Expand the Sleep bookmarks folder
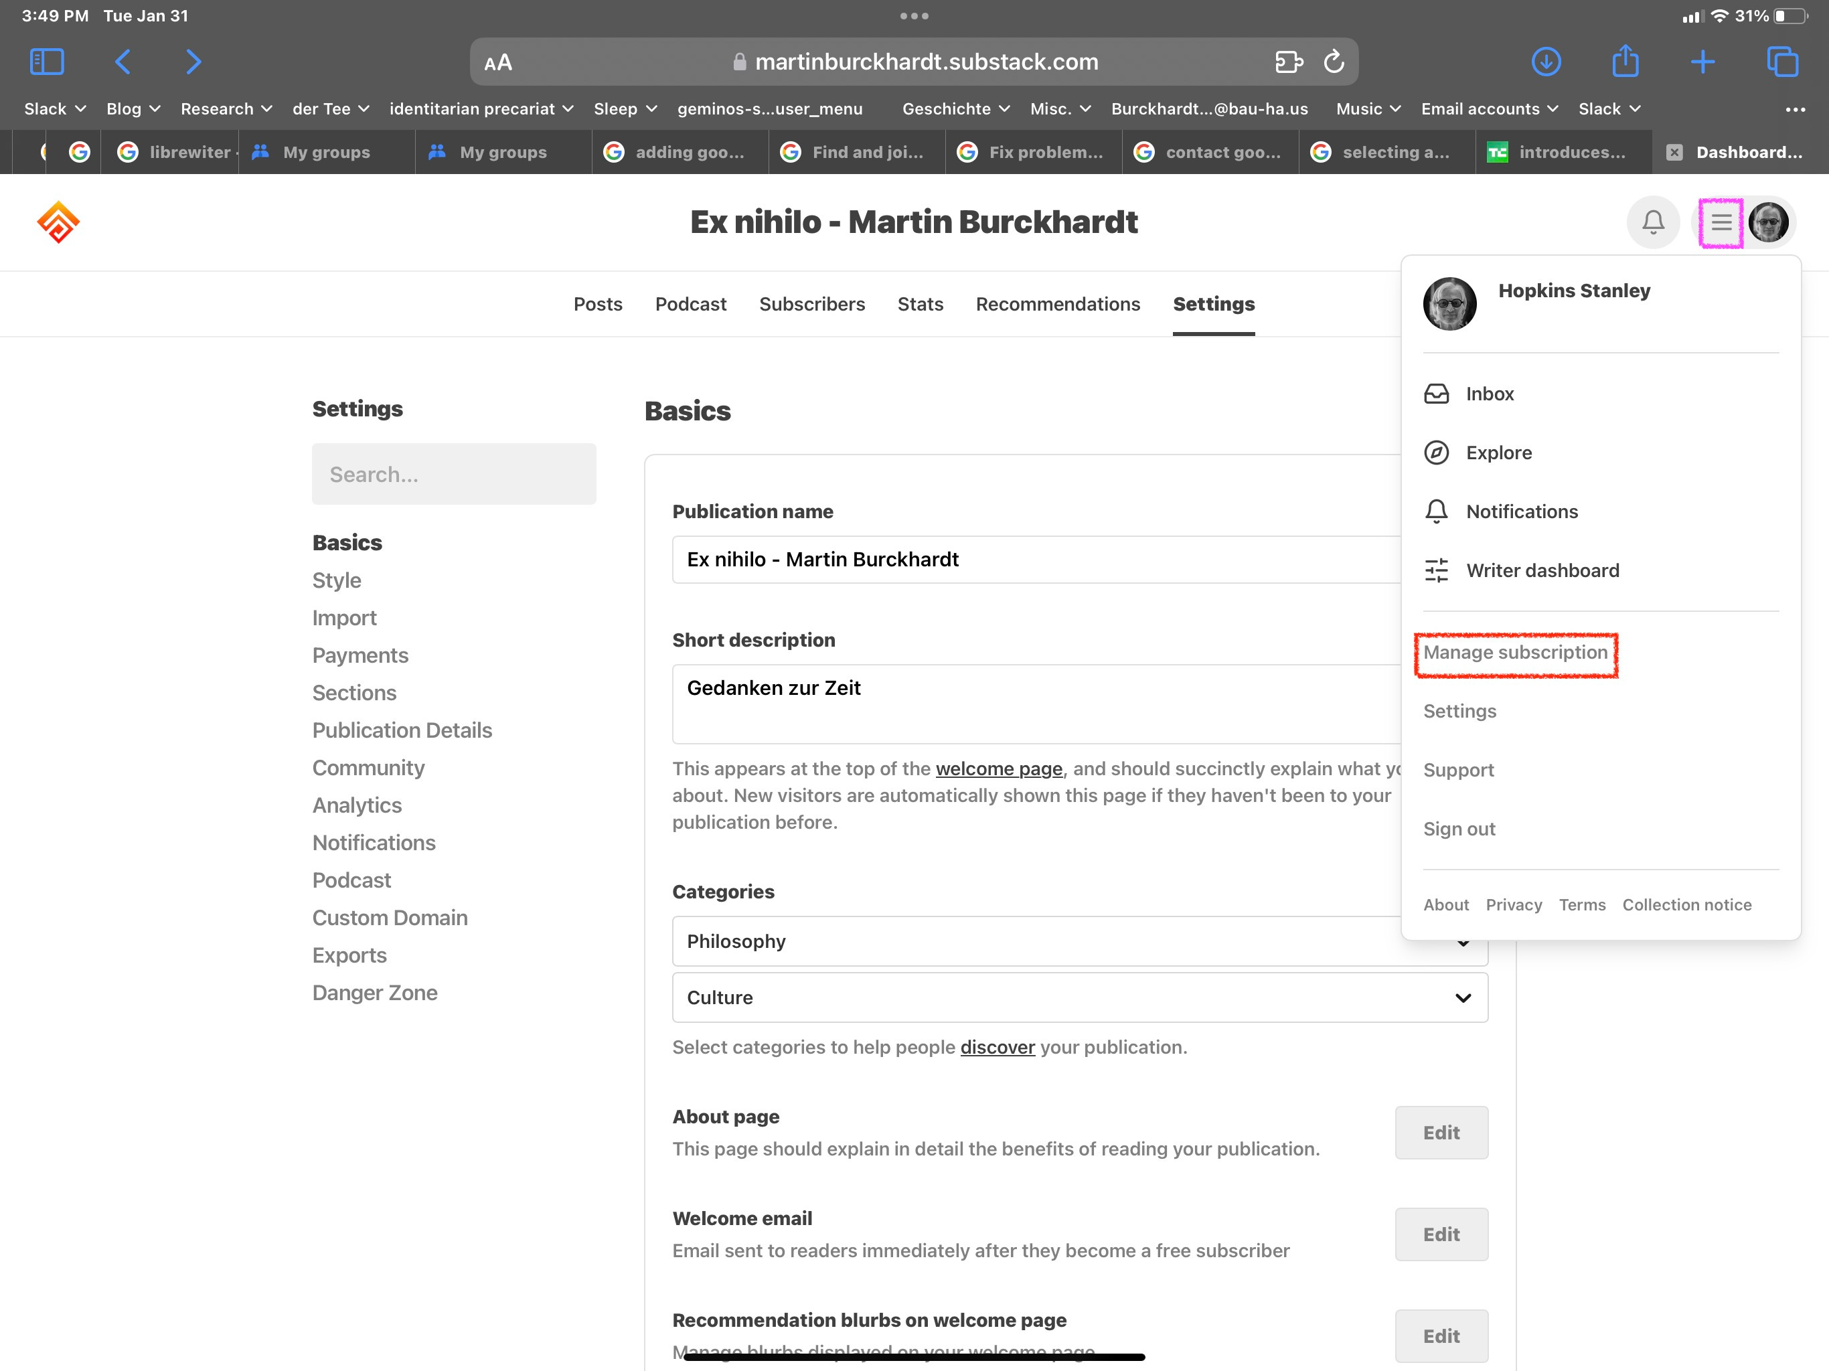The width and height of the screenshot is (1829, 1371). [x=625, y=109]
